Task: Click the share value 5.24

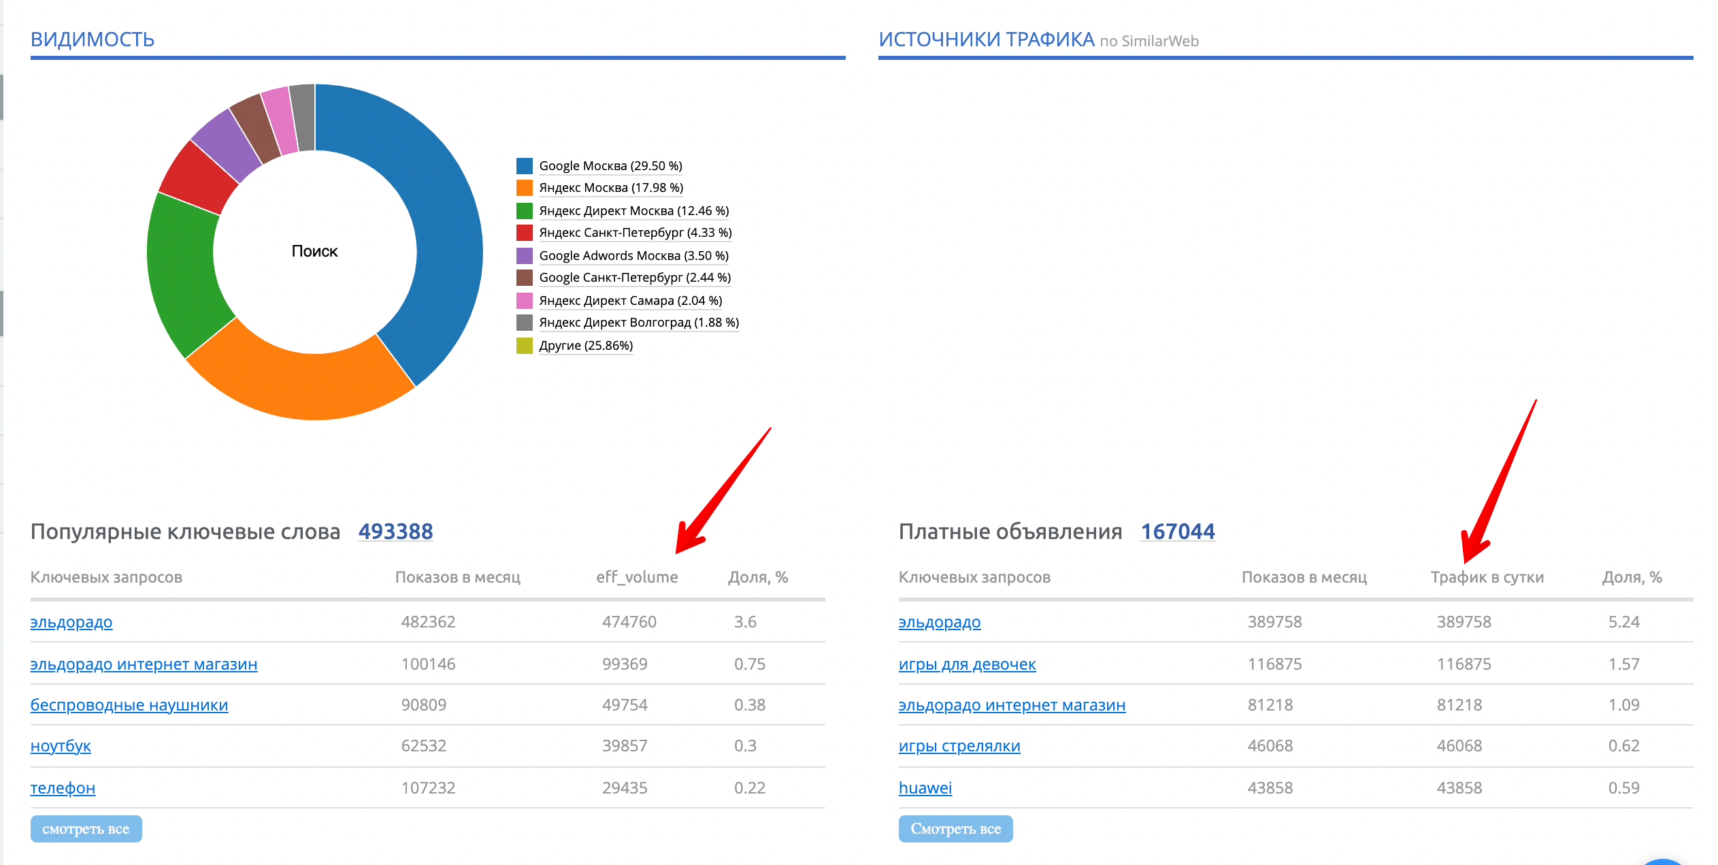Action: [x=1623, y=622]
